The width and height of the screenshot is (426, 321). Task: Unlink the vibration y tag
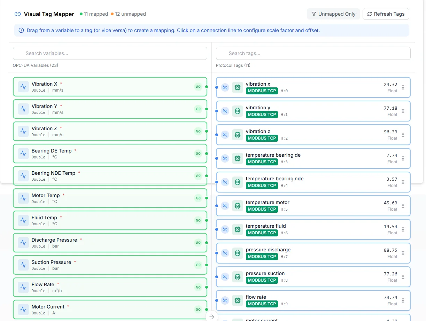[225, 111]
